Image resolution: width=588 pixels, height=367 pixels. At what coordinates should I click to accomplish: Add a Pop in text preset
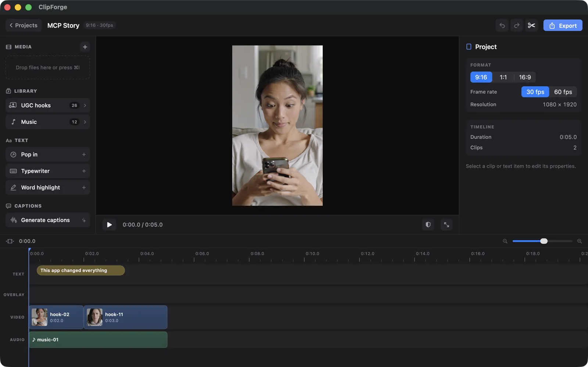pos(48,155)
